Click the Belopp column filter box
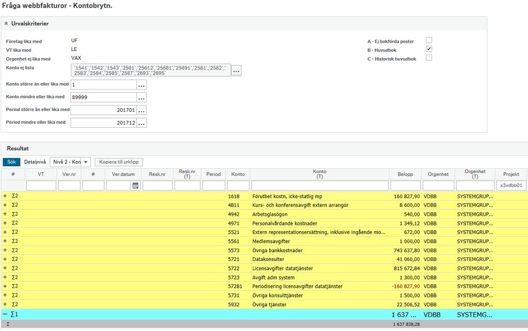This screenshot has height=331, width=528. point(405,185)
